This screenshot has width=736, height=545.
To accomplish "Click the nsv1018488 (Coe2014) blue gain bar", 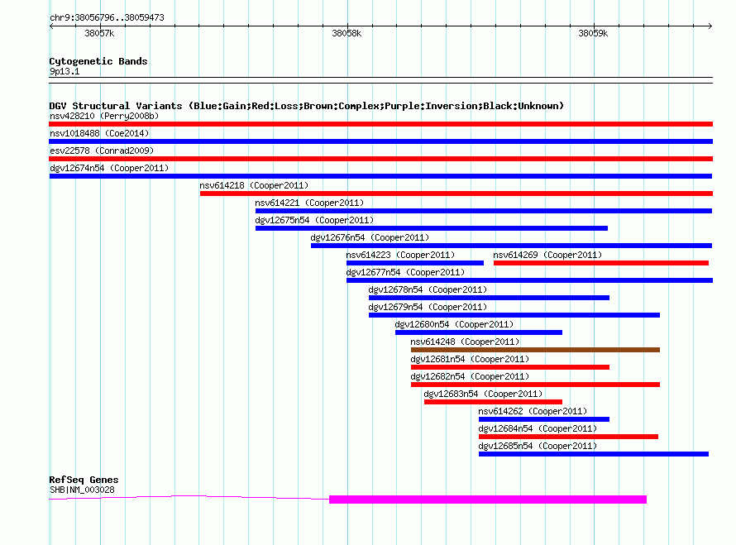I will tap(380, 141).
